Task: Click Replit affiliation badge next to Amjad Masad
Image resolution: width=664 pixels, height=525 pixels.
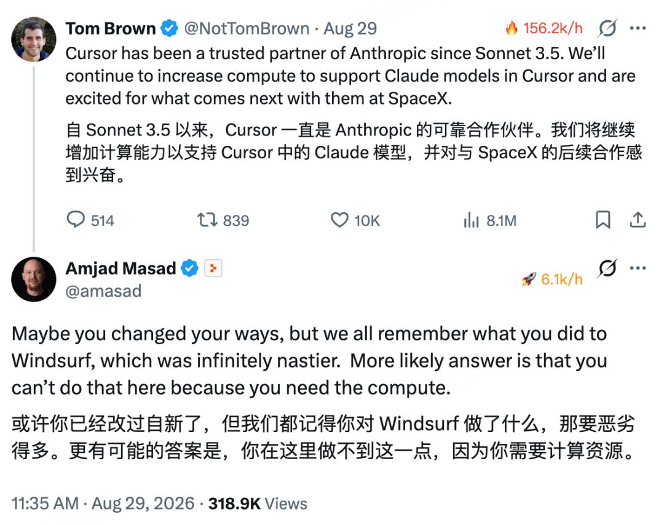Action: 213,268
